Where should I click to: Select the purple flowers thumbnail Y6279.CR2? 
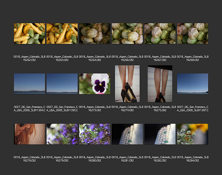[x=62, y=134]
